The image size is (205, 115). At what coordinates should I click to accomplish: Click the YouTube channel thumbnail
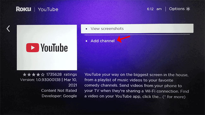(x=47, y=48)
